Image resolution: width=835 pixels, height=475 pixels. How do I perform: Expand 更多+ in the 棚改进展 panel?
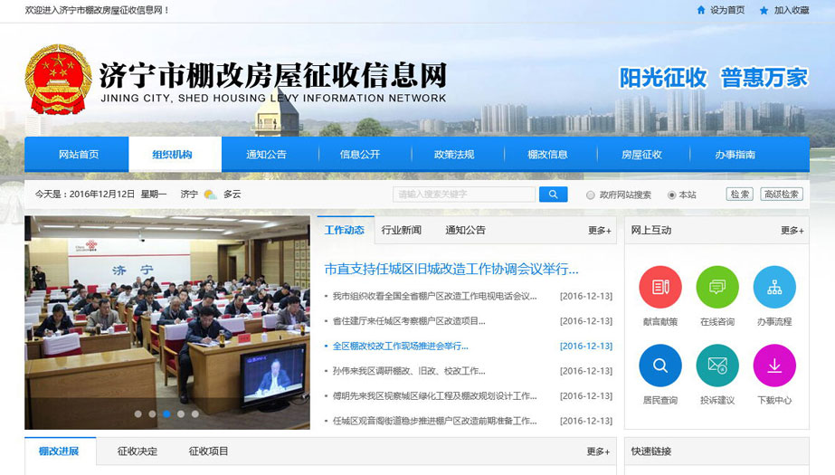[x=597, y=451]
